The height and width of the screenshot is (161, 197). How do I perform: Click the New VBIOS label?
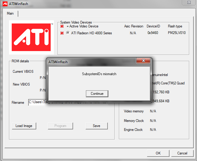(21, 84)
